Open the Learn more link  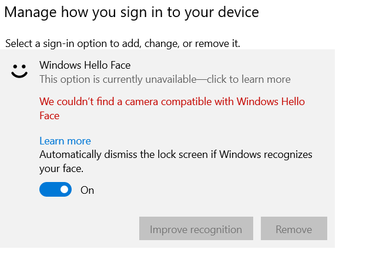(65, 141)
